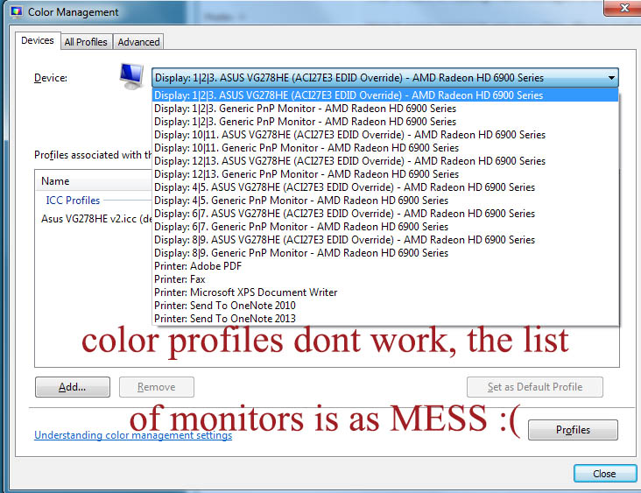The width and height of the screenshot is (641, 493).
Task: Pick Display 8|9 ASUS VG278HE entry
Action: (x=384, y=240)
